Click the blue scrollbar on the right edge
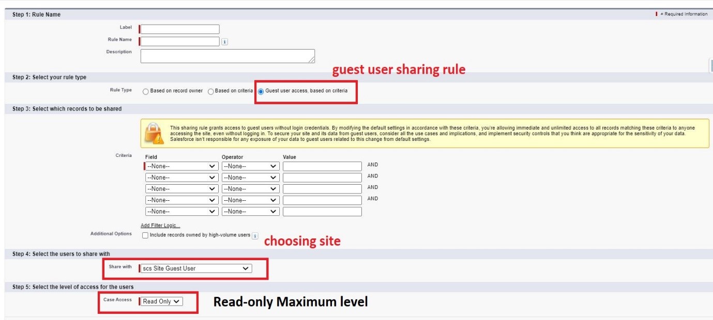The width and height of the screenshot is (713, 320). [x=710, y=65]
